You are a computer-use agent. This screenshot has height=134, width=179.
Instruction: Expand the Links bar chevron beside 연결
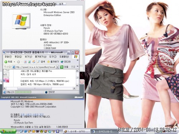(x=77, y=66)
